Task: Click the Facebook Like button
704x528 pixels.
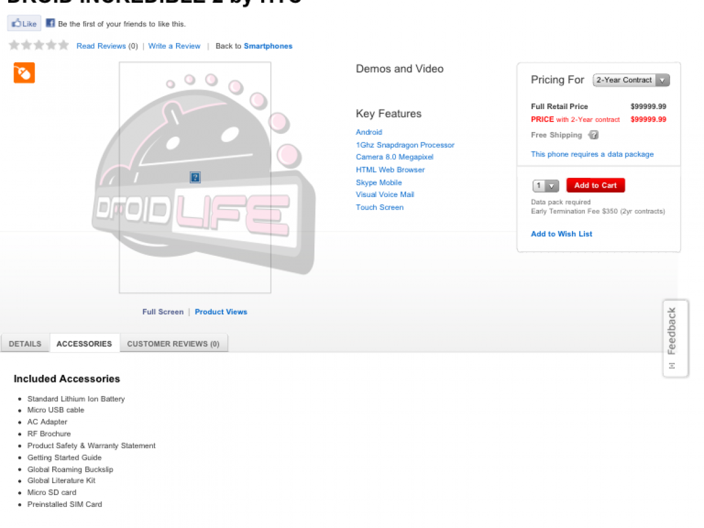Action: pyautogui.click(x=24, y=23)
